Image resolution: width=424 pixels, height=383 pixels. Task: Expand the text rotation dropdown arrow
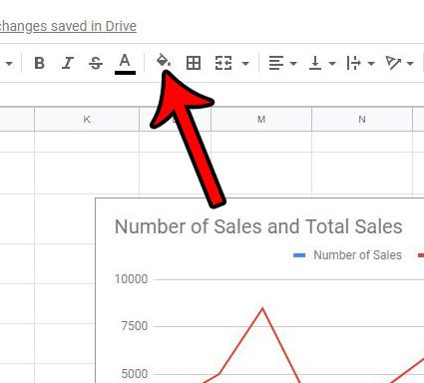pyautogui.click(x=410, y=63)
